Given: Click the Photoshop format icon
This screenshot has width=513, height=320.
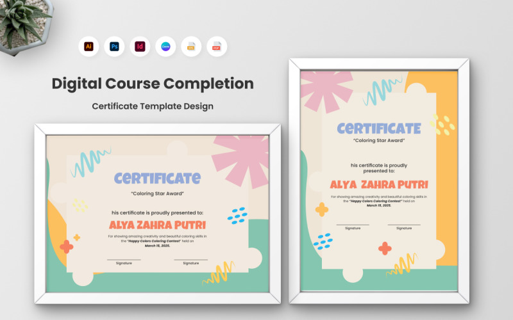Looking at the screenshot, I should tap(114, 46).
